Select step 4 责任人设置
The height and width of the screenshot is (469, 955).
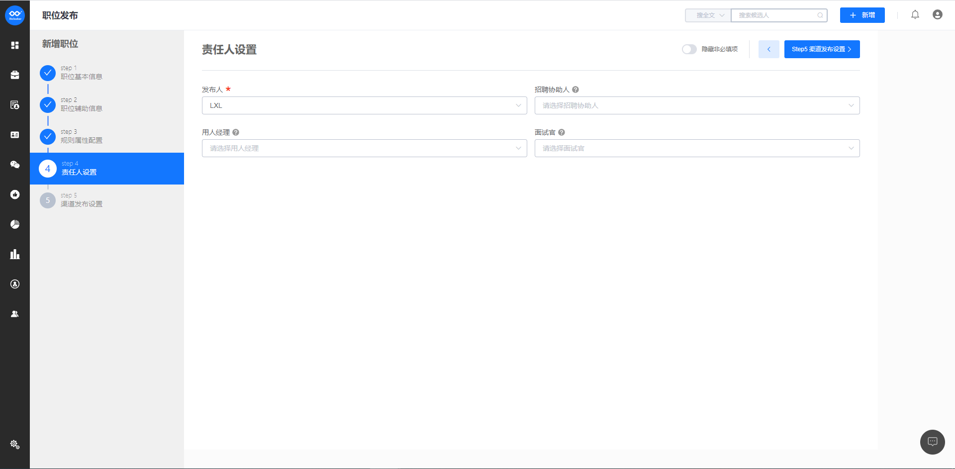107,169
